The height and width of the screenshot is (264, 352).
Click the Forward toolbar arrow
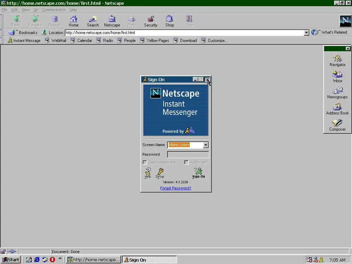point(35,21)
